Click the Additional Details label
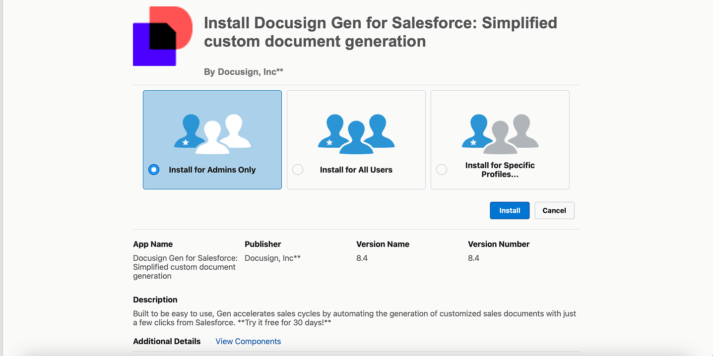Screen dimensions: 713x356 [167, 341]
